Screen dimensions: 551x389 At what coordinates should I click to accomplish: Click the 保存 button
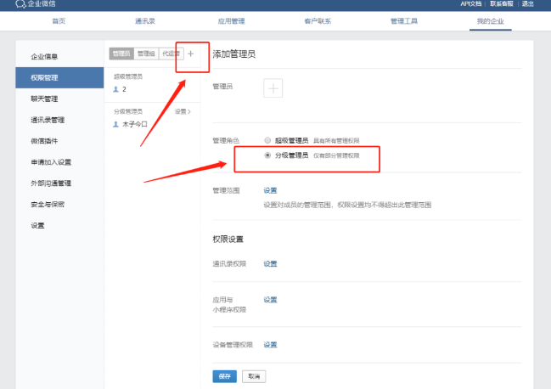point(224,375)
